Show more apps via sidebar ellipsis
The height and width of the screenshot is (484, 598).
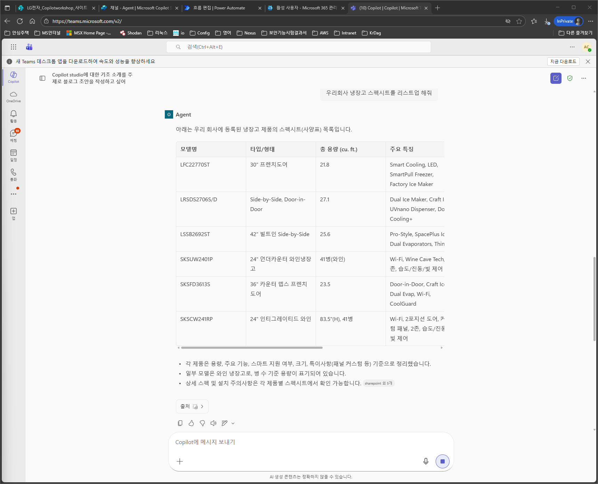14,194
